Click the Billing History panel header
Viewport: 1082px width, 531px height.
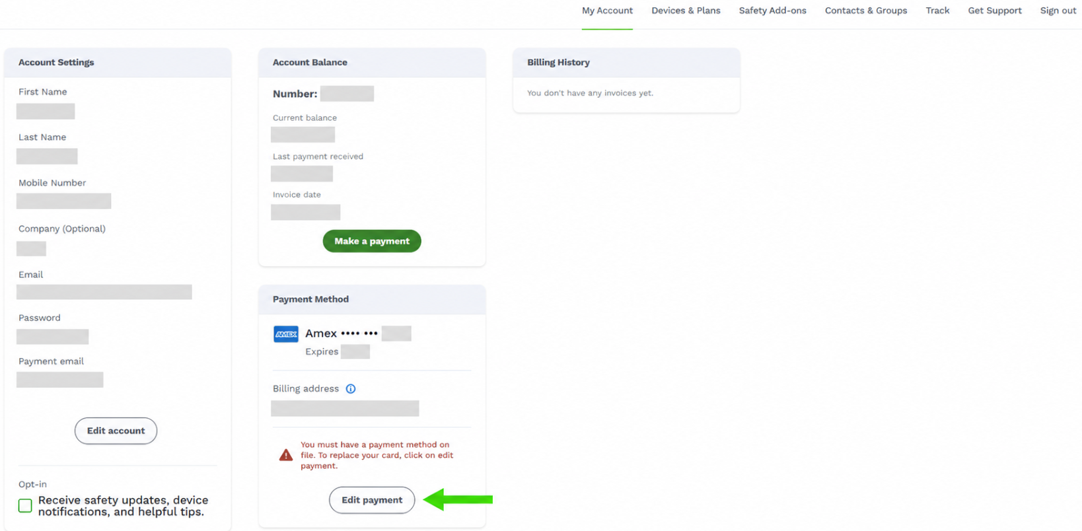(x=626, y=63)
